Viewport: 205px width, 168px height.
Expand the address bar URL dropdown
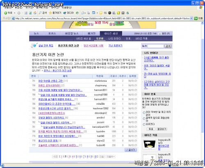[x=191, y=18]
